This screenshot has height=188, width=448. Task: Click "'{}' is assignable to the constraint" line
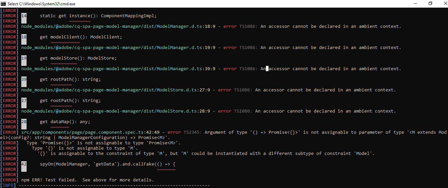click(206, 154)
